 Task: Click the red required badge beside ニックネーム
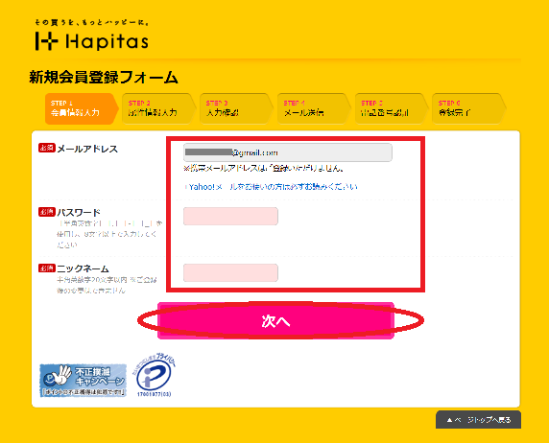pyautogui.click(x=47, y=268)
